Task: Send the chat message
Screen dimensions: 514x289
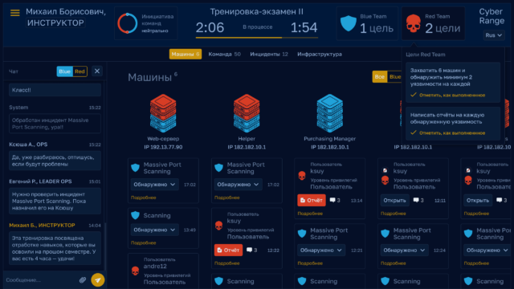Action: pyautogui.click(x=98, y=280)
